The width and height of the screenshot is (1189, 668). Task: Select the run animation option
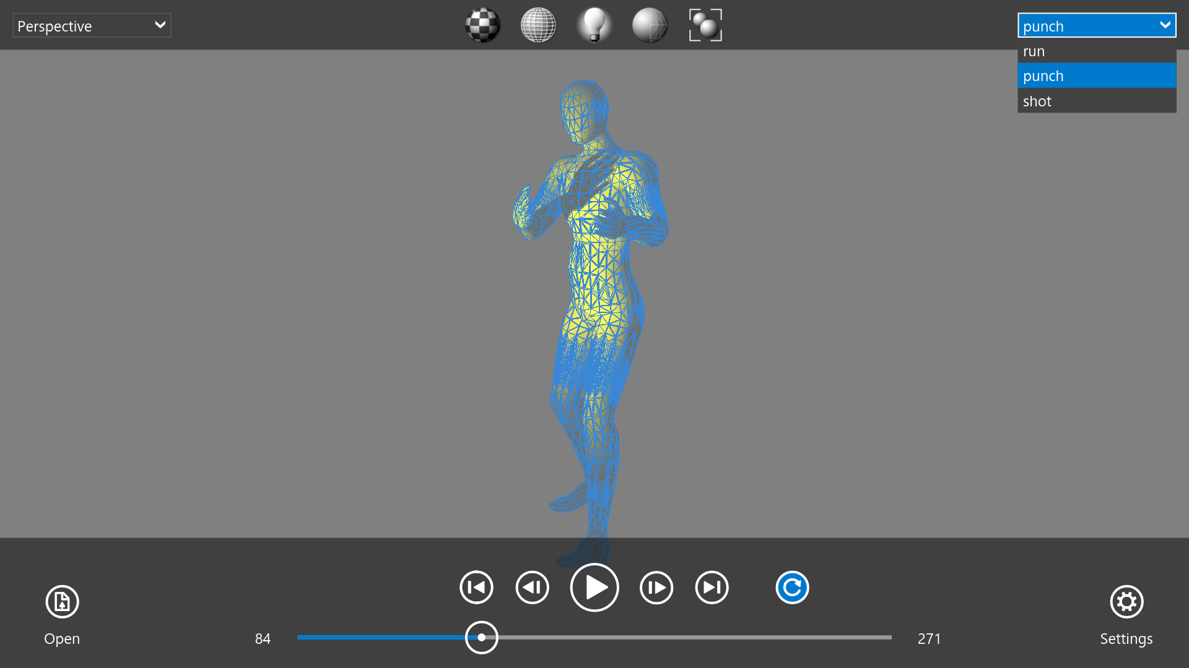[1096, 51]
